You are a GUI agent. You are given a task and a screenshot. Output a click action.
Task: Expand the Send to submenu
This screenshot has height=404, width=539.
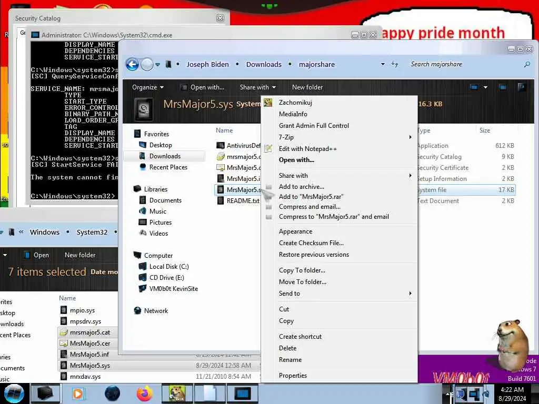click(340, 294)
